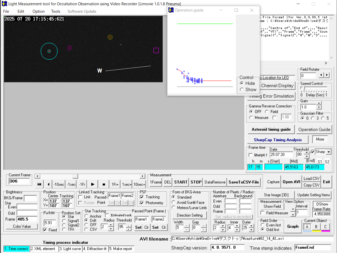The height and width of the screenshot is (253, 337).
Task: Open the Tools menu
Action: pos(56,11)
